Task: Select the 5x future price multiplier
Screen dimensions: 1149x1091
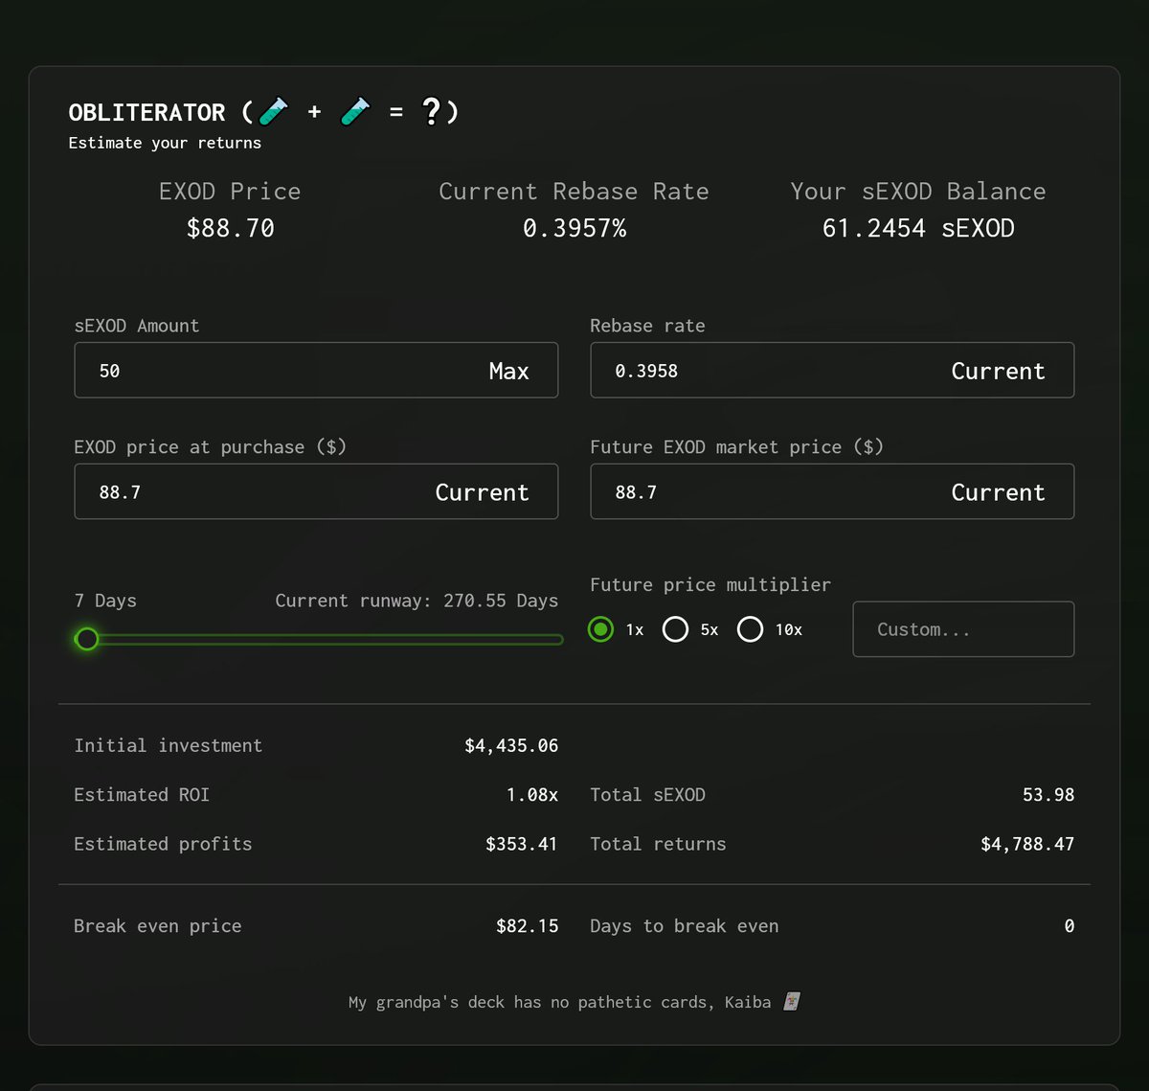Action: (675, 629)
